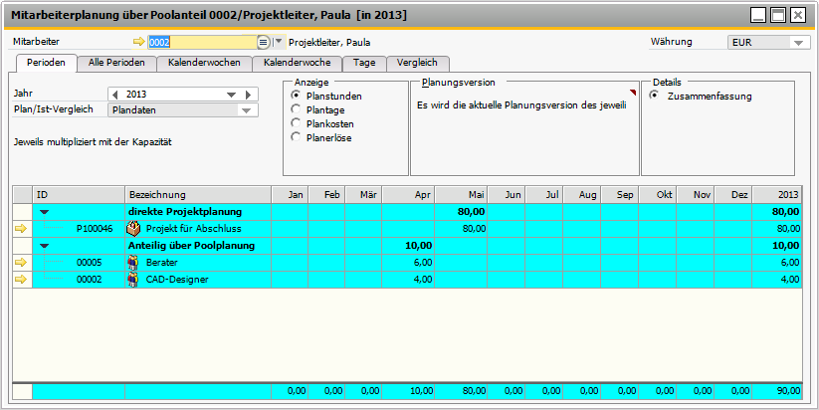The width and height of the screenshot is (819, 410).
Task: Click the yellow link arrow beside Mitarbeiter field
Action: pyautogui.click(x=139, y=43)
